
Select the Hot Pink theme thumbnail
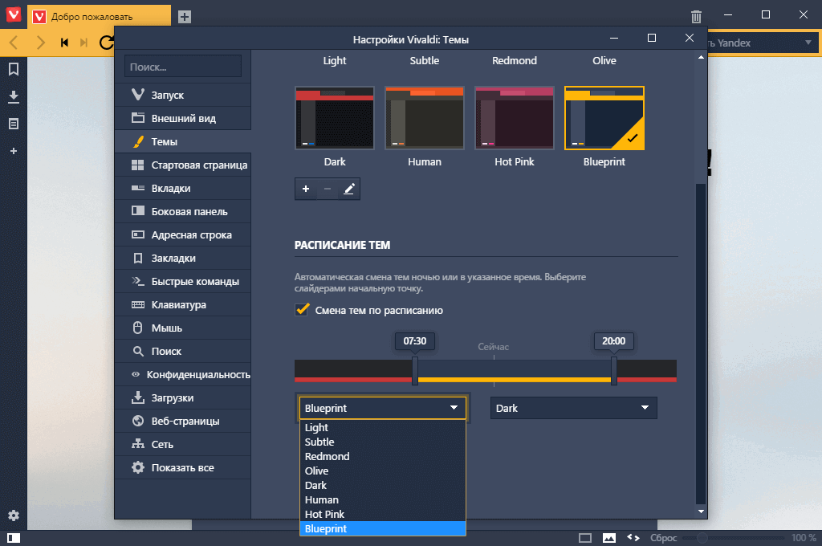pos(515,118)
